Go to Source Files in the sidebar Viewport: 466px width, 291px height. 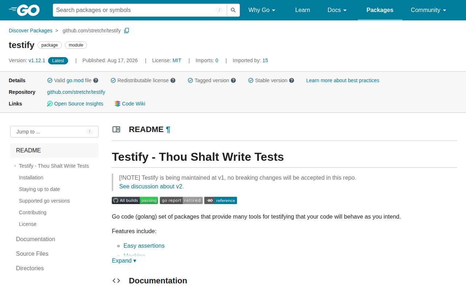(32, 254)
